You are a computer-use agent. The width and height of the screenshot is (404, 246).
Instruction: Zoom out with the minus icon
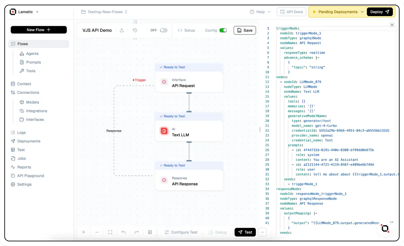coord(97,232)
